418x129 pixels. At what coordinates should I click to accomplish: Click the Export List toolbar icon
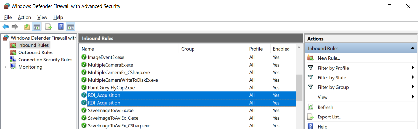[49, 27]
